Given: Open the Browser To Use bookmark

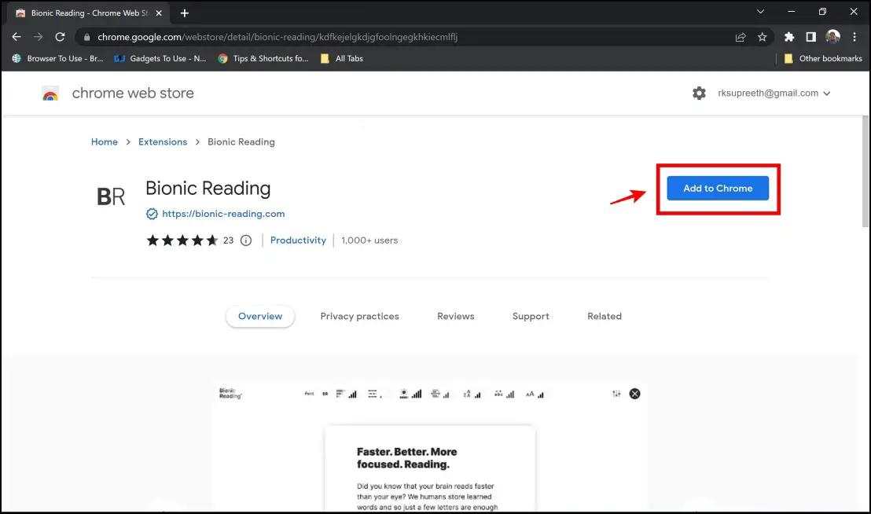Looking at the screenshot, I should click(57, 58).
